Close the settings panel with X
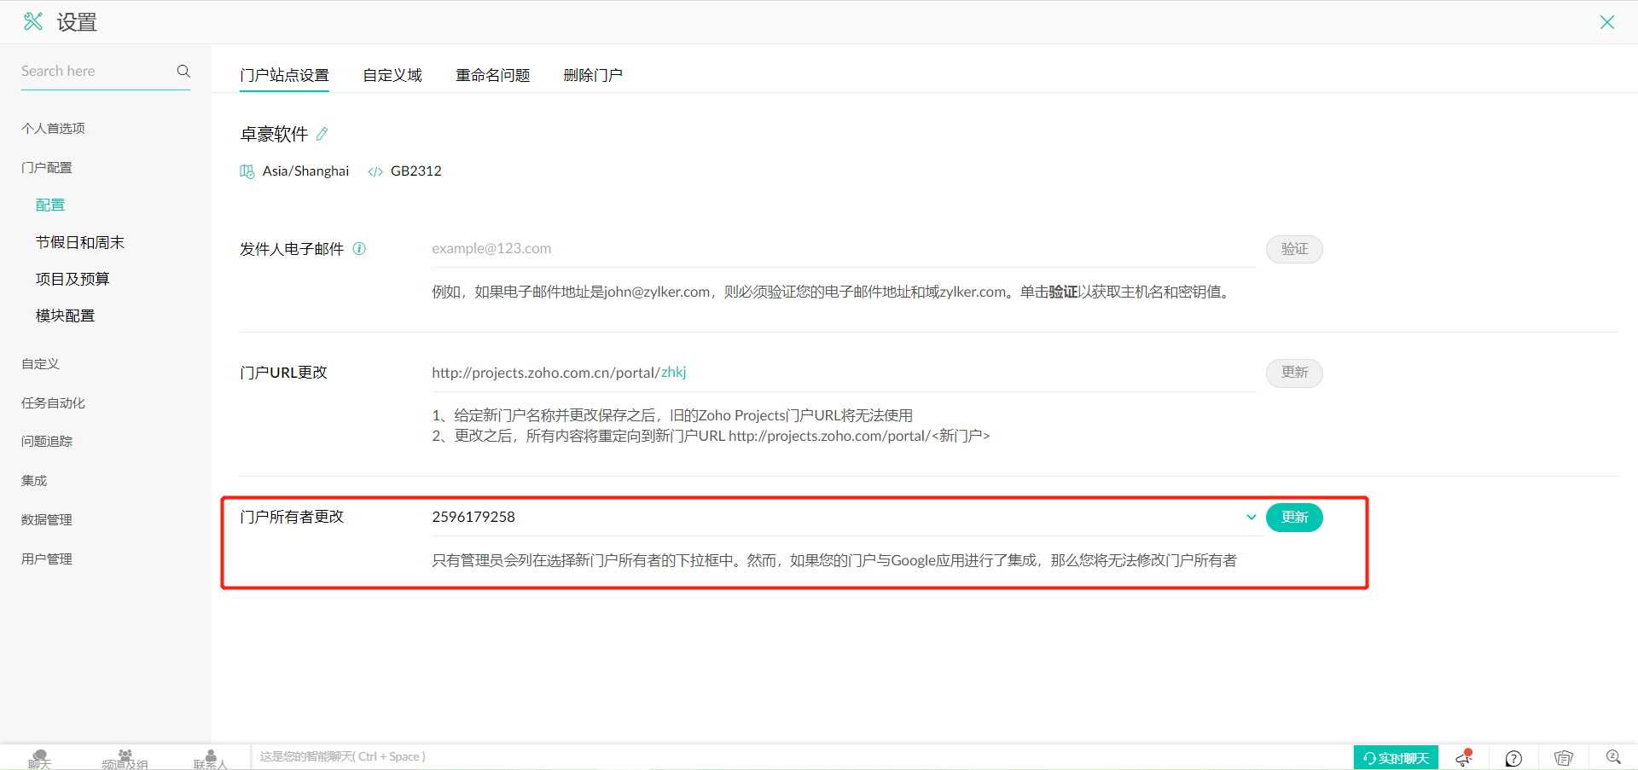This screenshot has height=770, width=1638. tap(1606, 22)
